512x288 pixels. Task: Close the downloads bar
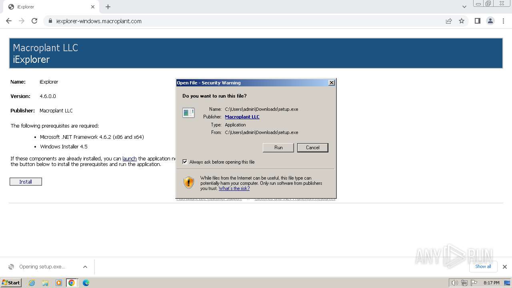[x=504, y=267]
